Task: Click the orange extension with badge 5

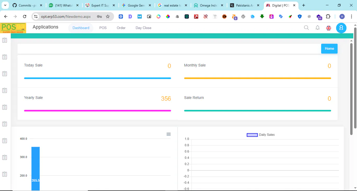Action: (x=234, y=17)
